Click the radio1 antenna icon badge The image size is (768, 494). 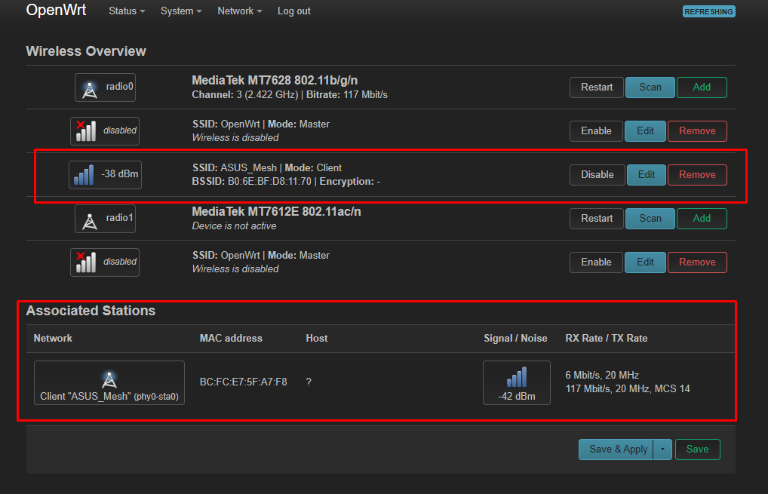105,219
